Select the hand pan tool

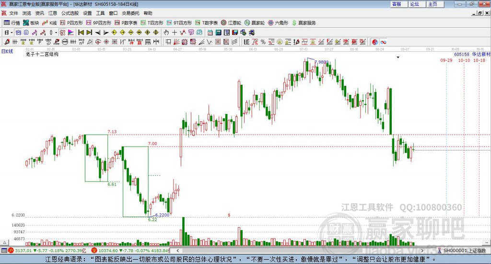pyautogui.click(x=166, y=33)
